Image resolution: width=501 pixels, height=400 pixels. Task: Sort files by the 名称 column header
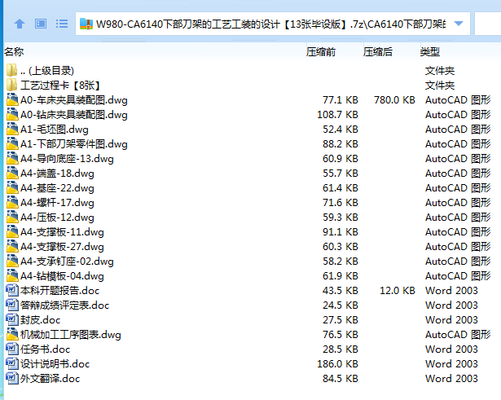14,52
